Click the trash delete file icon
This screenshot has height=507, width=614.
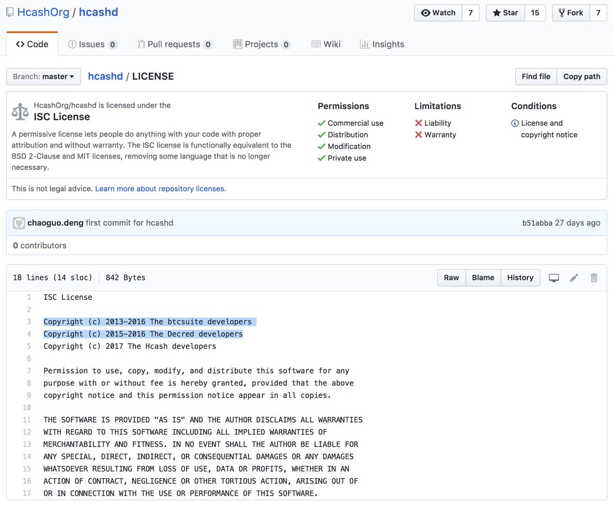(594, 278)
